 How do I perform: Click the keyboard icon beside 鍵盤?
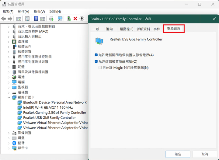click(x=14, y=138)
